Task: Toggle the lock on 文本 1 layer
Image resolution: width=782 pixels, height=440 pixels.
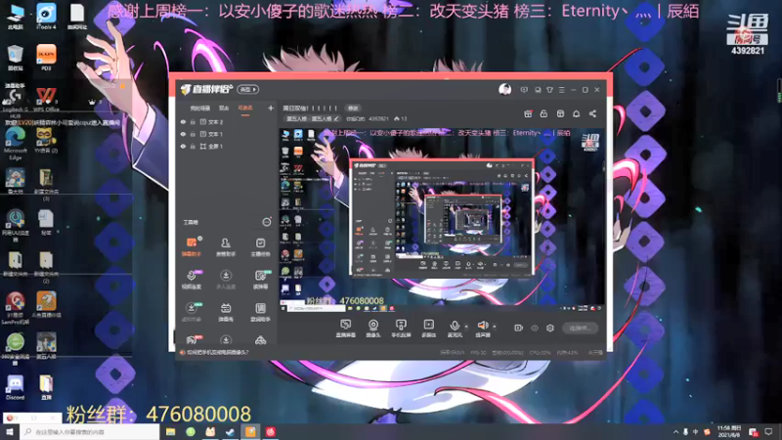Action: coord(193,134)
